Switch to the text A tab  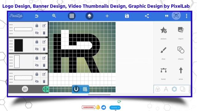(166, 89)
